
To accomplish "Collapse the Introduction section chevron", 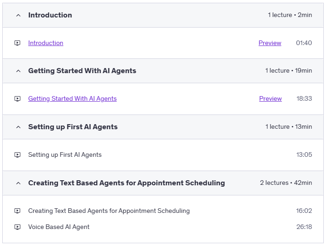I will [18, 15].
